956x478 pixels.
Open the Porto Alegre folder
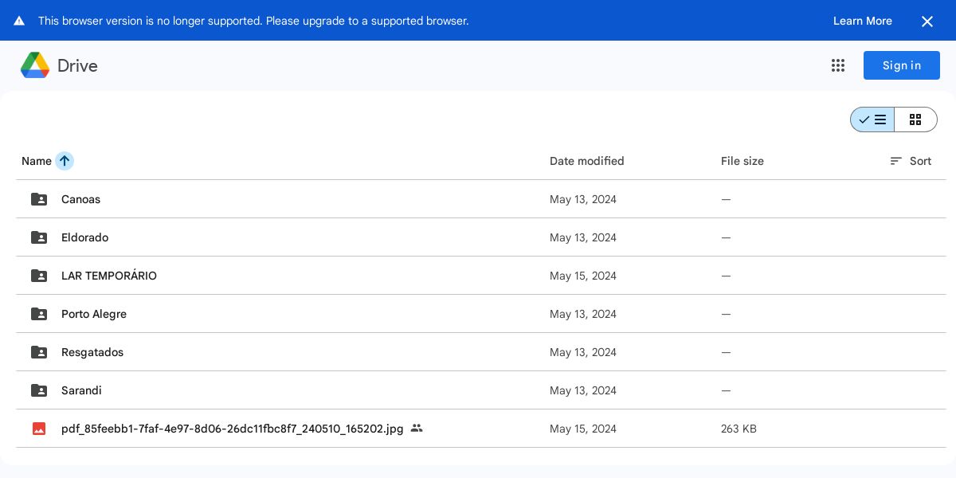click(94, 314)
